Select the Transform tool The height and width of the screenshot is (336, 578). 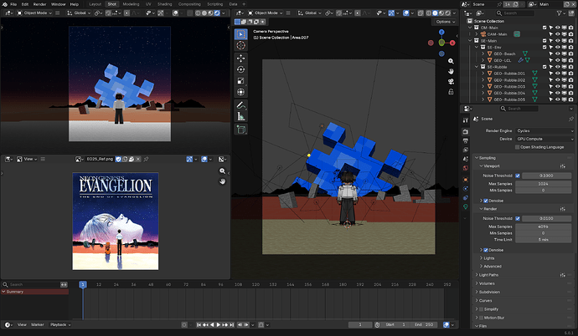point(241,92)
